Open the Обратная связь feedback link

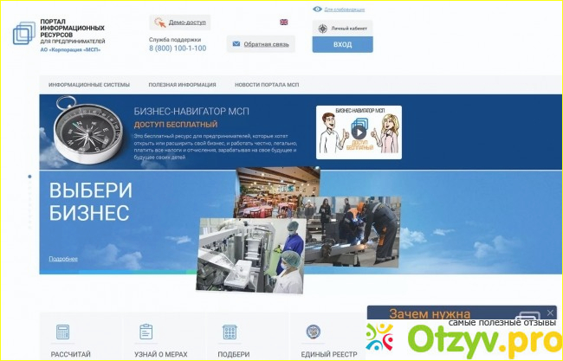tap(260, 43)
